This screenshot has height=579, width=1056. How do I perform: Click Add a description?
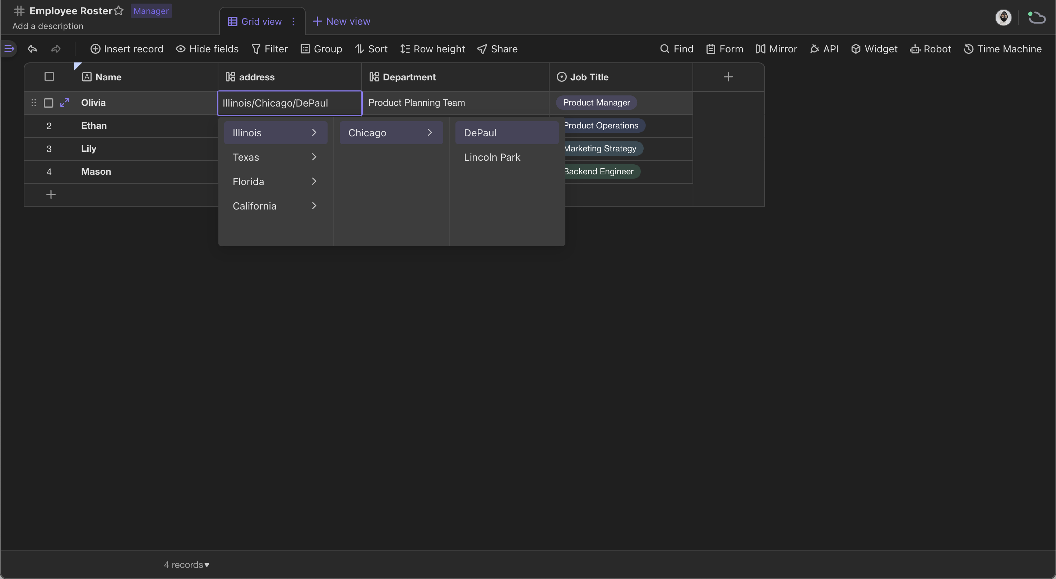47,26
